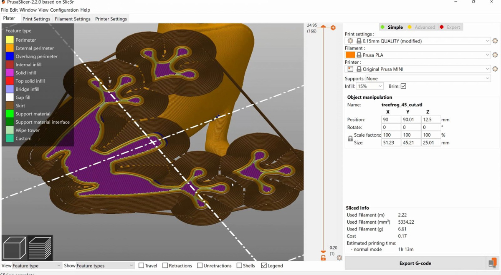Click Position X input field
Screen dimensions: 501x275
391,120
